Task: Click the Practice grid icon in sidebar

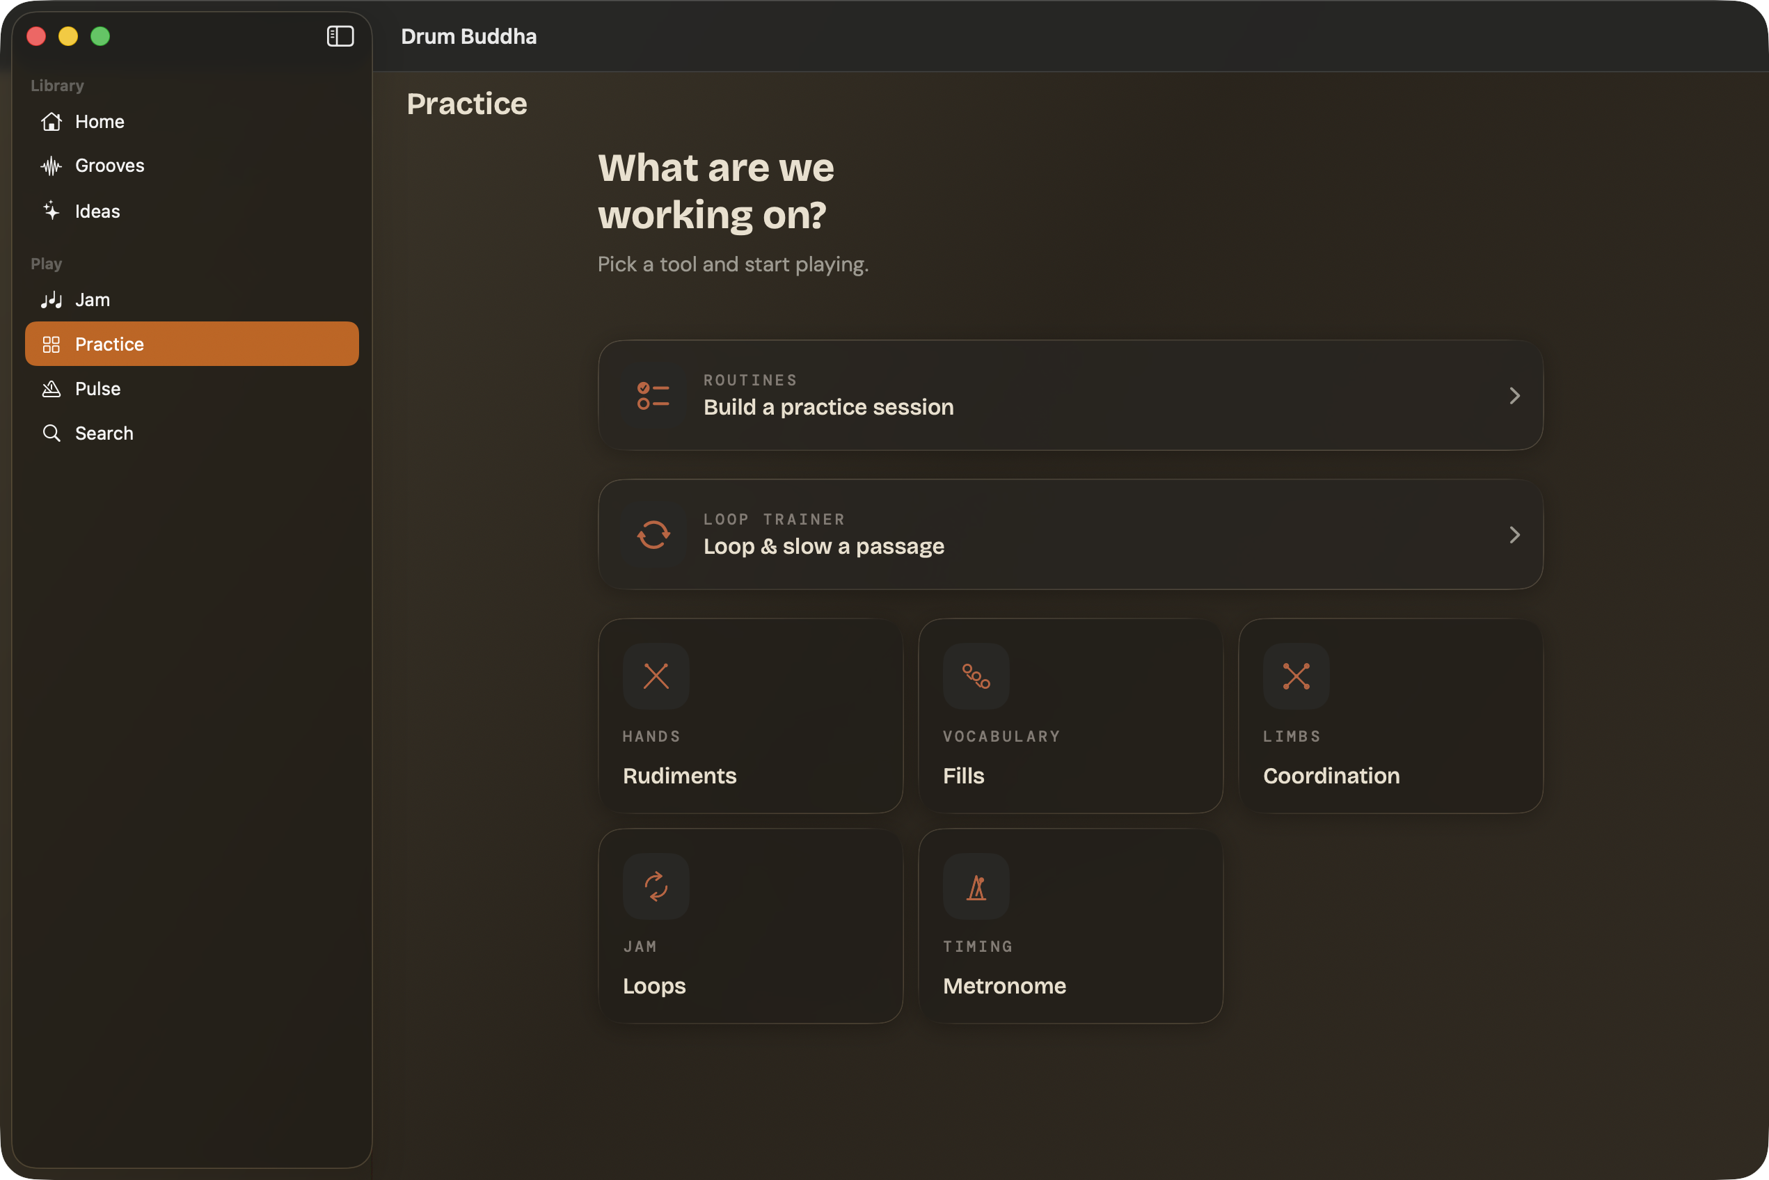Action: pyautogui.click(x=51, y=344)
